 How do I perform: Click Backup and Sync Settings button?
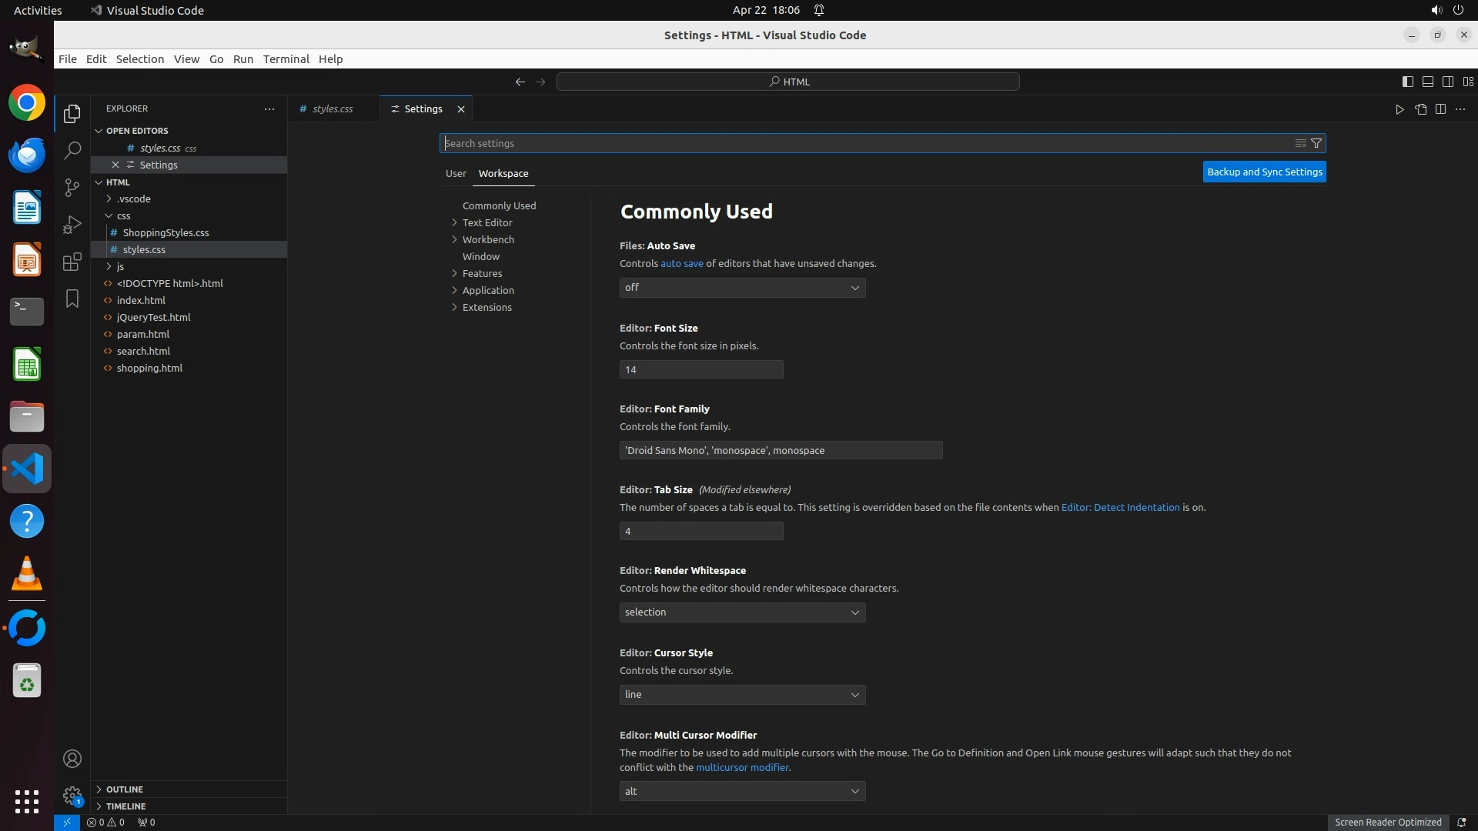(1264, 172)
